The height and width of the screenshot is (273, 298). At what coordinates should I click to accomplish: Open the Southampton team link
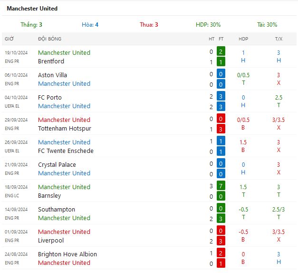click(57, 210)
